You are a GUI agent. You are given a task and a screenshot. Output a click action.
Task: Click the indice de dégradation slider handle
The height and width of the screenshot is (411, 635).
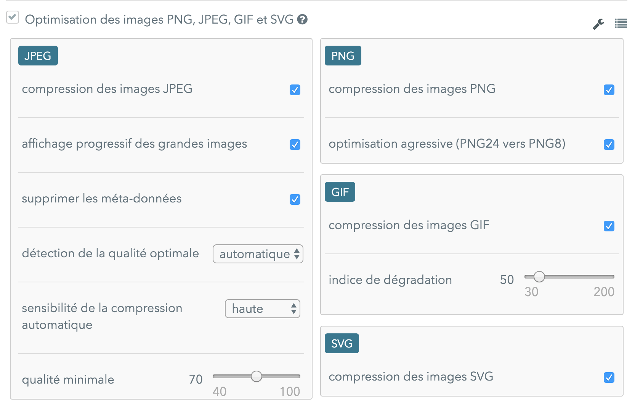[539, 277]
